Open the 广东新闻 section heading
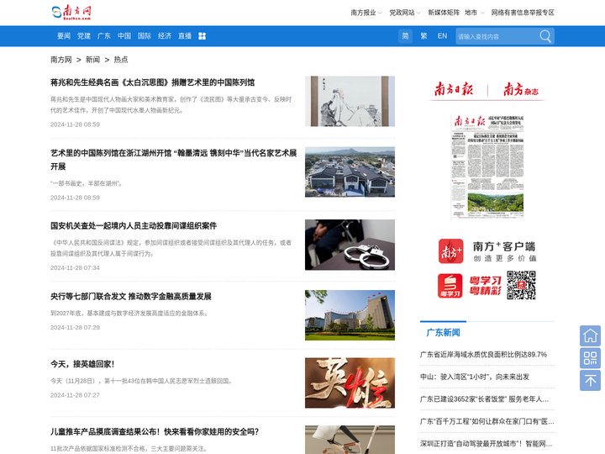 pos(443,332)
